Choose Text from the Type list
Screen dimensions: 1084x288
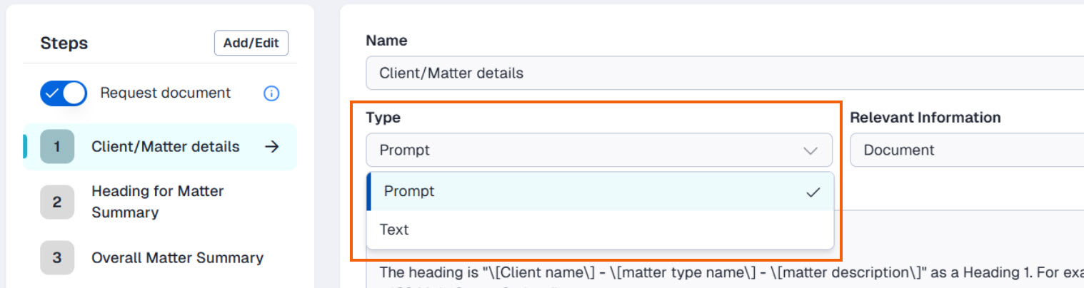(395, 230)
